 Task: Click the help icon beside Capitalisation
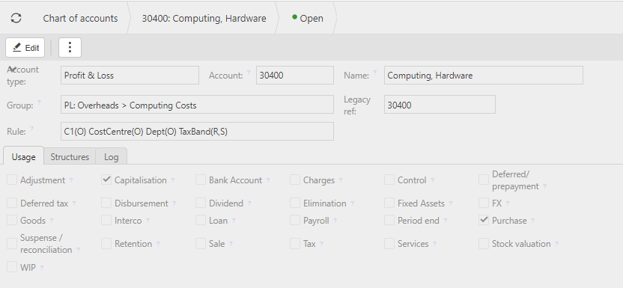pyautogui.click(x=173, y=180)
